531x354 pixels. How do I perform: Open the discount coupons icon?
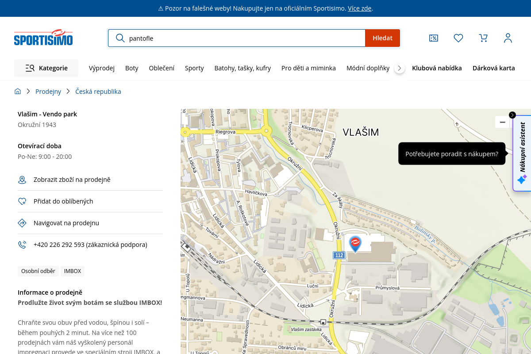[x=434, y=38]
